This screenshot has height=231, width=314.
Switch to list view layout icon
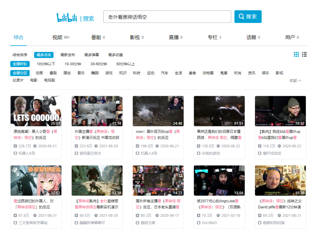(x=304, y=54)
